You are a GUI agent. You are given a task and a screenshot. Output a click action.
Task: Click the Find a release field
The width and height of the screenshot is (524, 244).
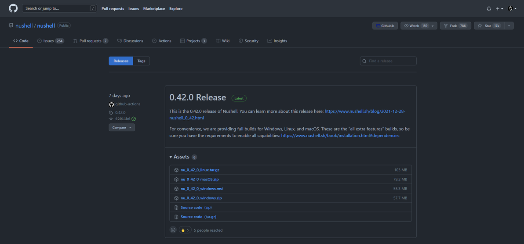tap(391, 61)
